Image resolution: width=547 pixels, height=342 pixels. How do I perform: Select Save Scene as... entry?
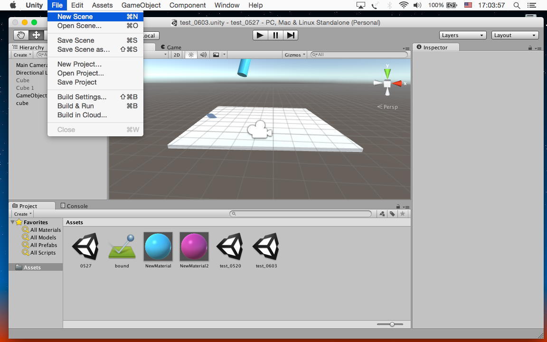[95, 49]
